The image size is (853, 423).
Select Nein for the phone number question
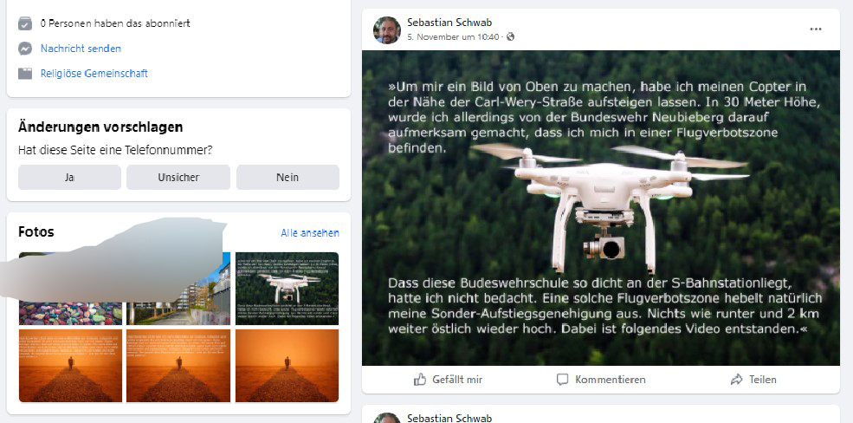[x=288, y=178]
